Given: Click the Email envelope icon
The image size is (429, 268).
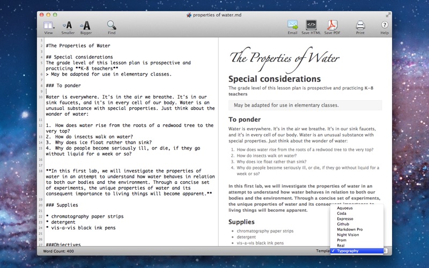Looking at the screenshot, I should (x=292, y=25).
